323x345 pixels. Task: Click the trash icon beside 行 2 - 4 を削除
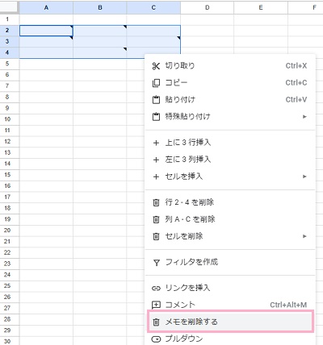click(x=156, y=202)
